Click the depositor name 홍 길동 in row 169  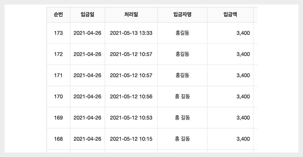(x=182, y=118)
